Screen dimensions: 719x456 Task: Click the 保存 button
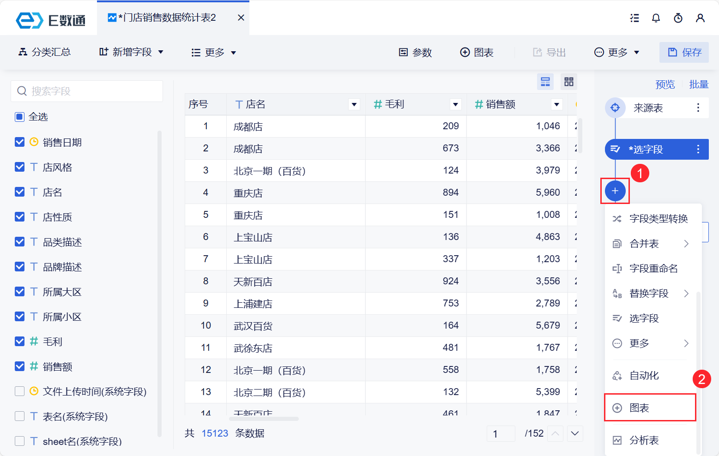click(x=684, y=52)
